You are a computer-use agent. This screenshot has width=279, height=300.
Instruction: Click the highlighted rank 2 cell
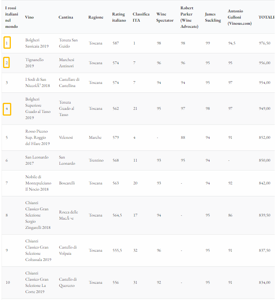(x=7, y=63)
